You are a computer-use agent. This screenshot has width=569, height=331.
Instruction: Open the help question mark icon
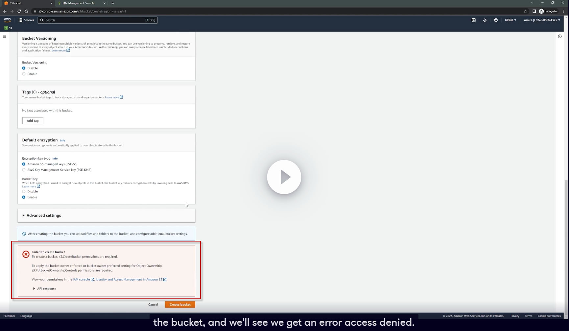pyautogui.click(x=496, y=20)
